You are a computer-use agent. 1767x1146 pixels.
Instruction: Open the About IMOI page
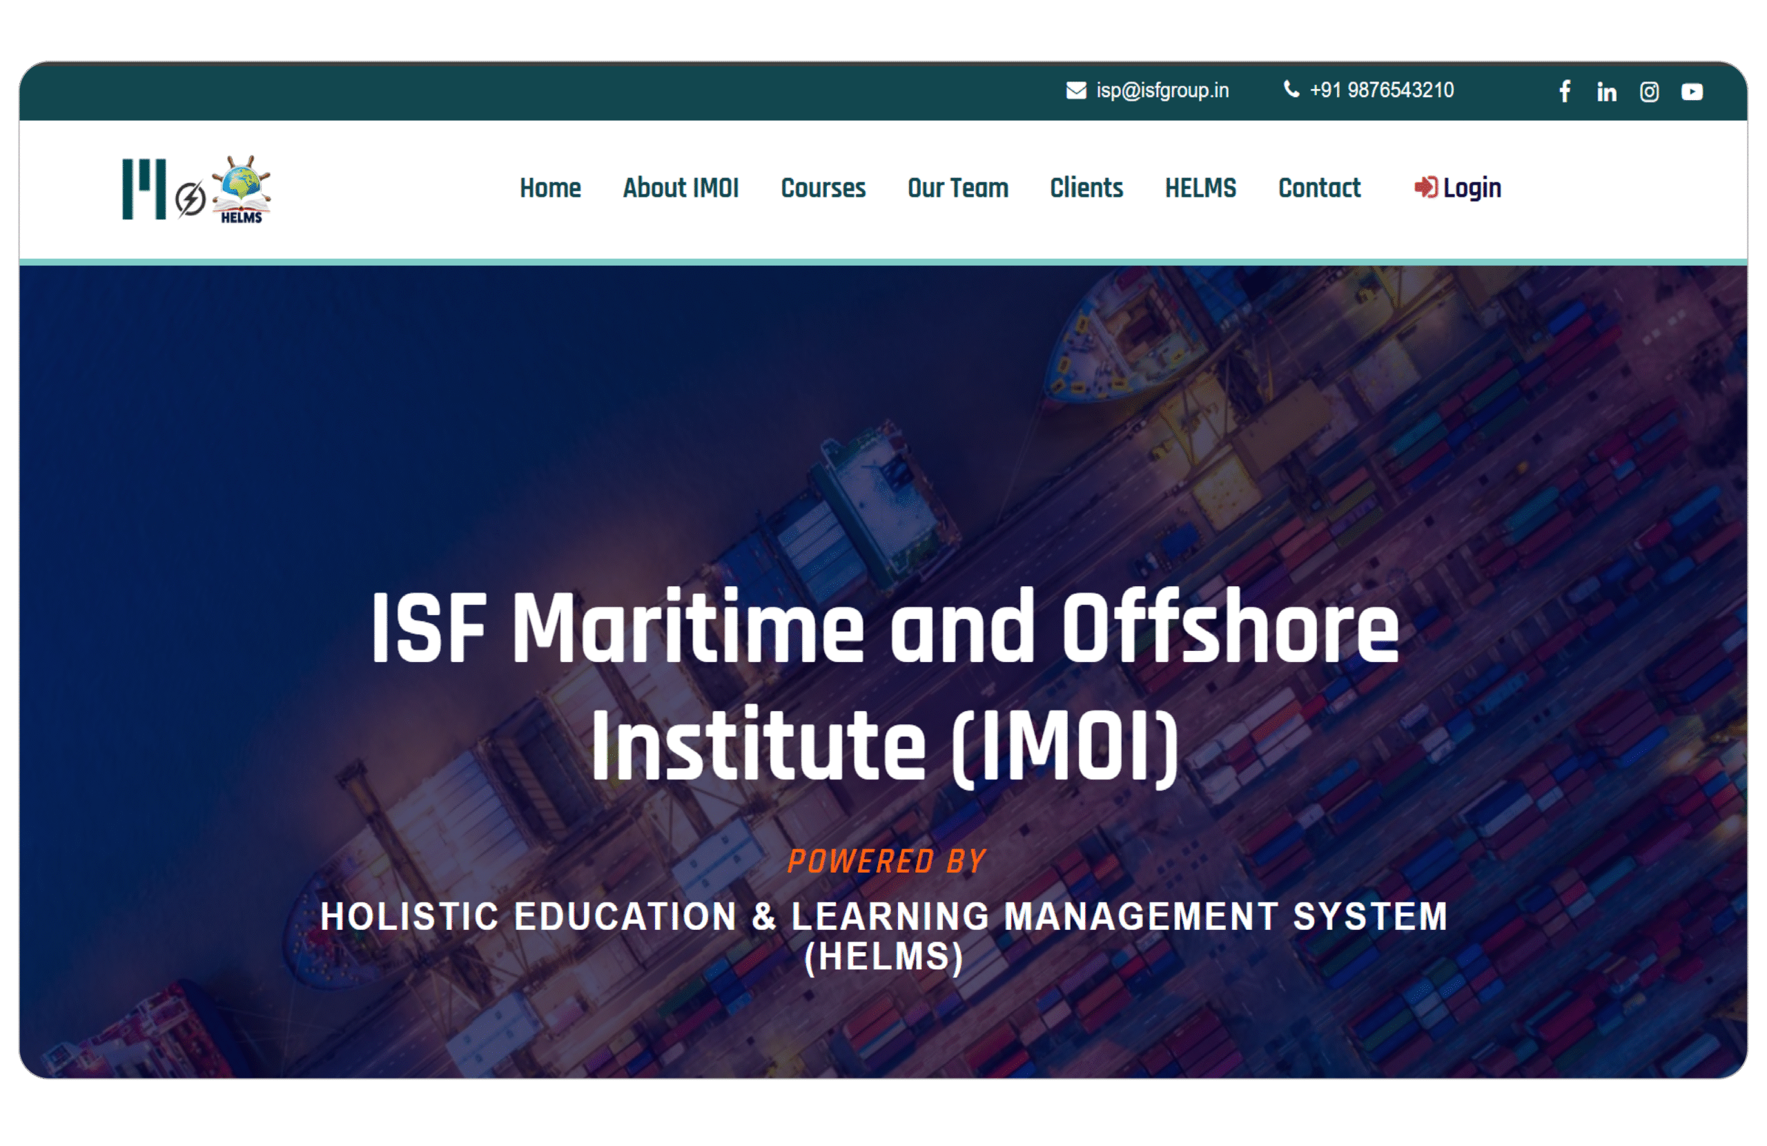tap(680, 188)
